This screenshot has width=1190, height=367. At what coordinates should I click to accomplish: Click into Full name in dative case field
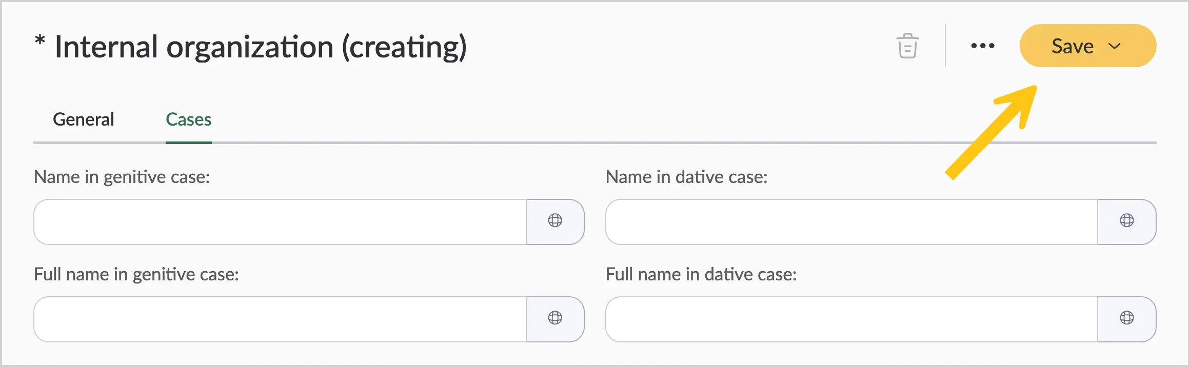[x=851, y=319]
